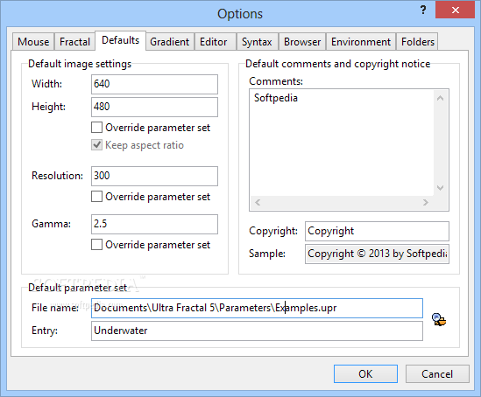Check Override parameter set under Gamma
This screenshot has width=481, height=397.
tap(97, 245)
